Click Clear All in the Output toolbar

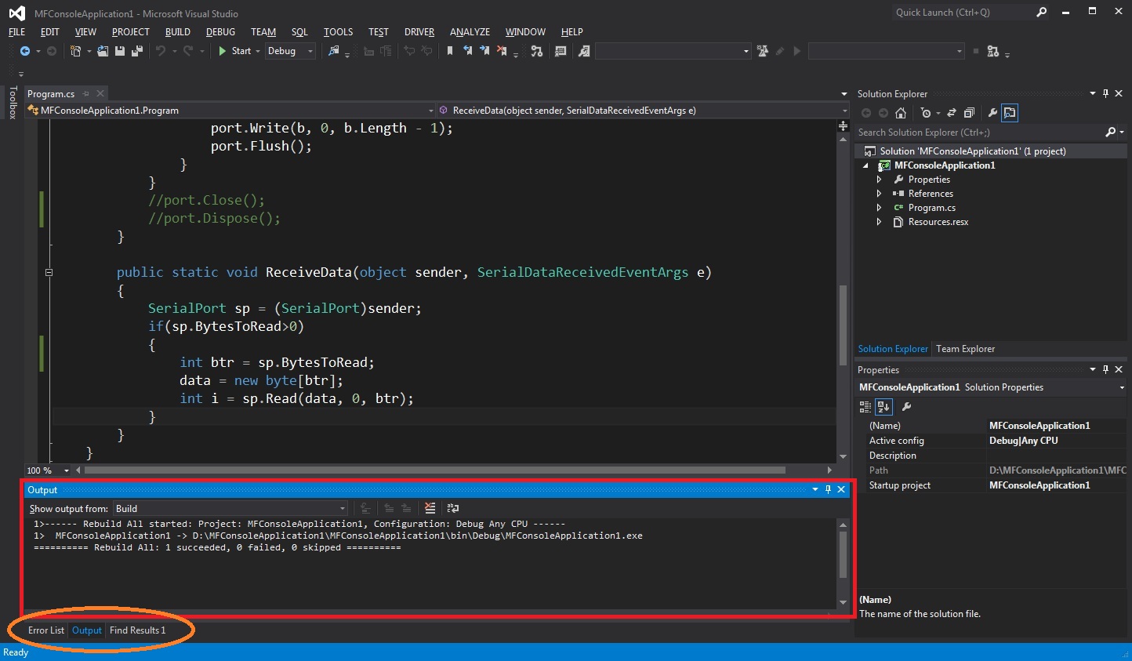coord(430,508)
